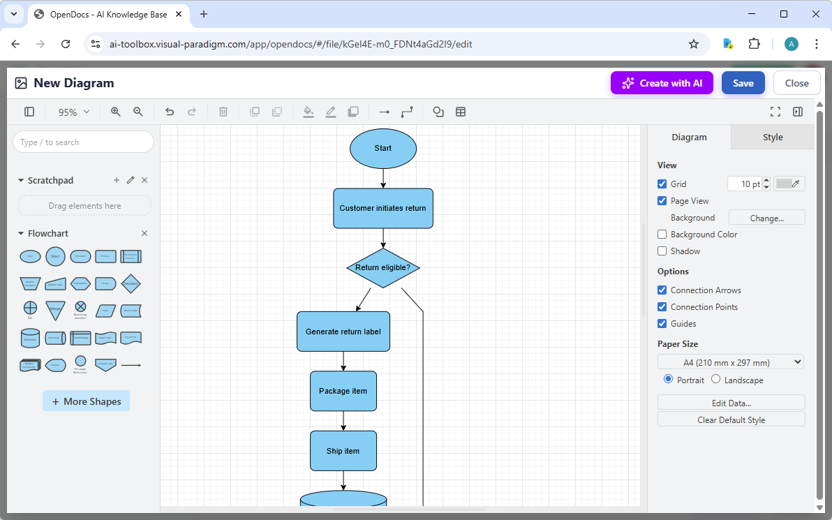Open the grid color swatch picker
This screenshot has height=520, width=832.
pyautogui.click(x=789, y=183)
